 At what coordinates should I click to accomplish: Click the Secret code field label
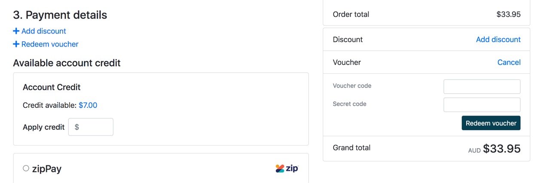349,104
